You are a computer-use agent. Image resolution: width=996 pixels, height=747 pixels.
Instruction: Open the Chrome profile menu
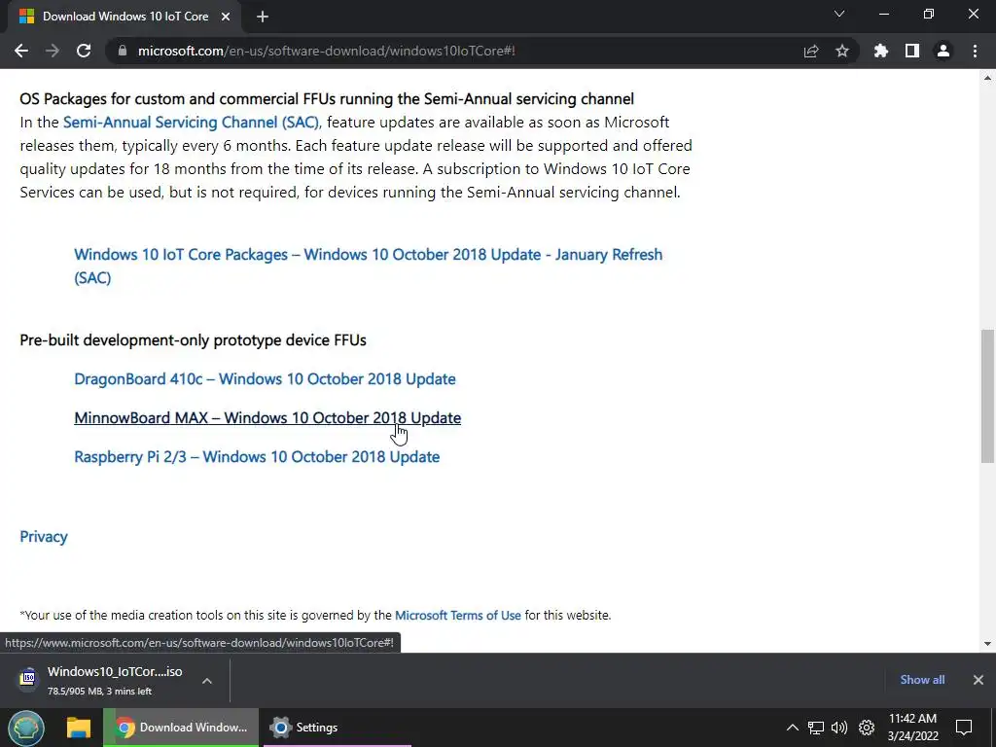943,51
